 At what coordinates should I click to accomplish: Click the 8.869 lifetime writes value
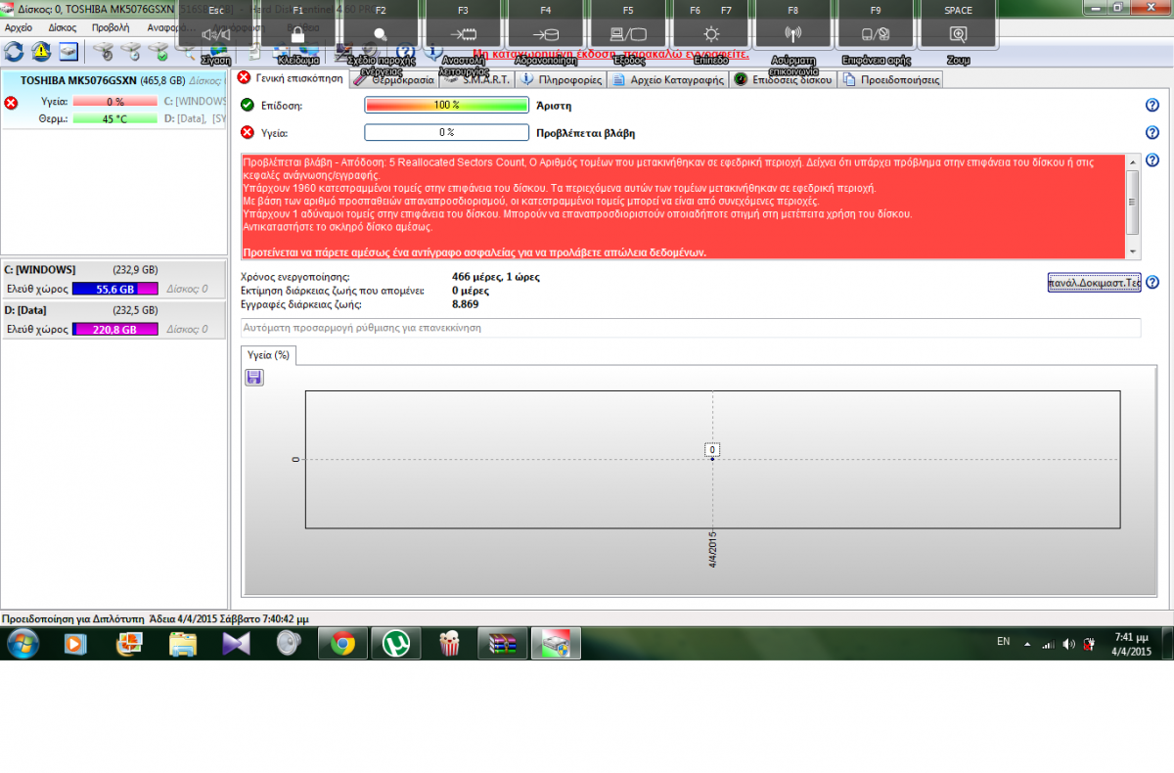(x=465, y=303)
